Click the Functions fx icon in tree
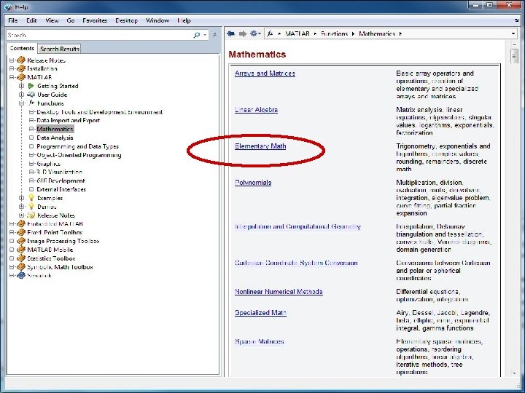Screen dimensions: 525x393 coord(31,103)
